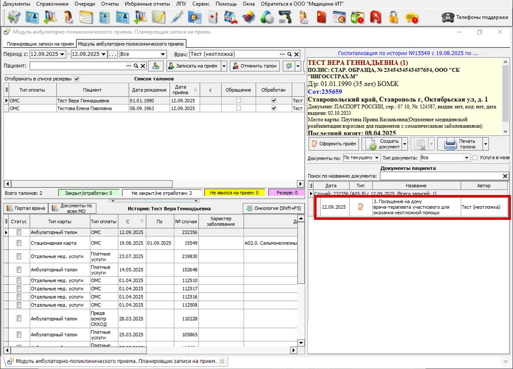Click the 'Оформить приём' button
Image resolution: width=513 pixels, height=369 pixels.
(x=334, y=144)
